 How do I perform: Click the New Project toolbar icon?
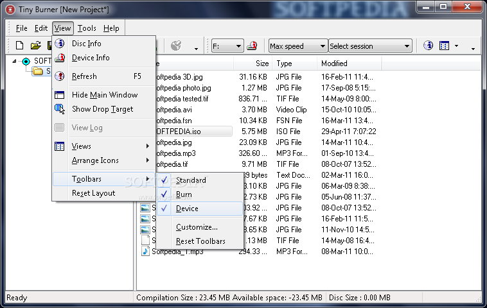click(19, 46)
